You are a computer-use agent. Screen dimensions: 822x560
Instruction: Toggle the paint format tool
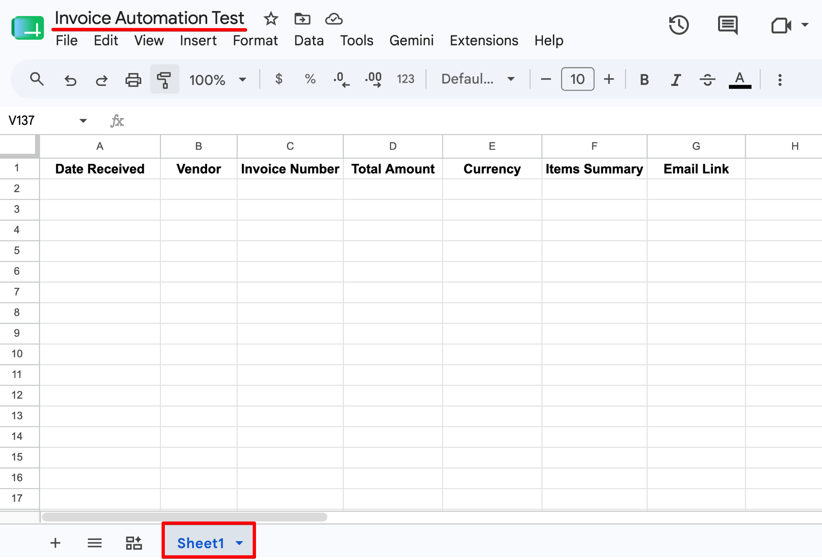tap(165, 79)
